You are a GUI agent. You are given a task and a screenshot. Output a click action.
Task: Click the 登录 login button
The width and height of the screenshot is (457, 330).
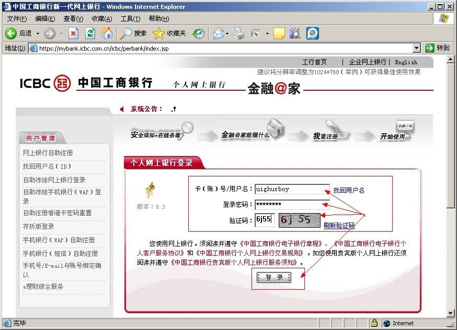[x=273, y=278]
